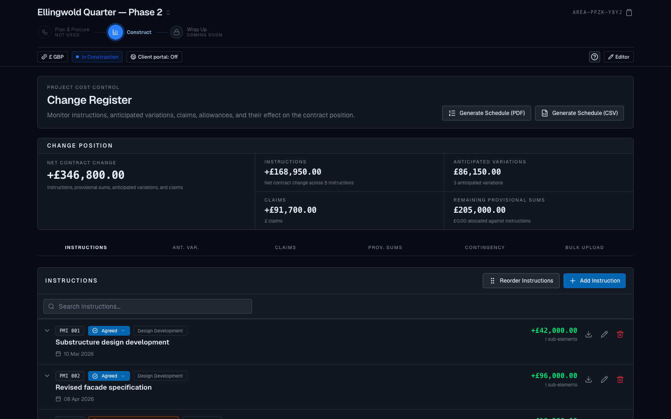Open the Bulk Upload tab

point(585,247)
